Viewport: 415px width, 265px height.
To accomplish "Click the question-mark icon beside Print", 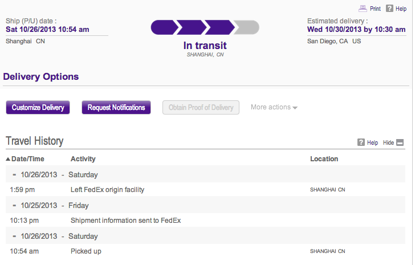I will 389,9.
